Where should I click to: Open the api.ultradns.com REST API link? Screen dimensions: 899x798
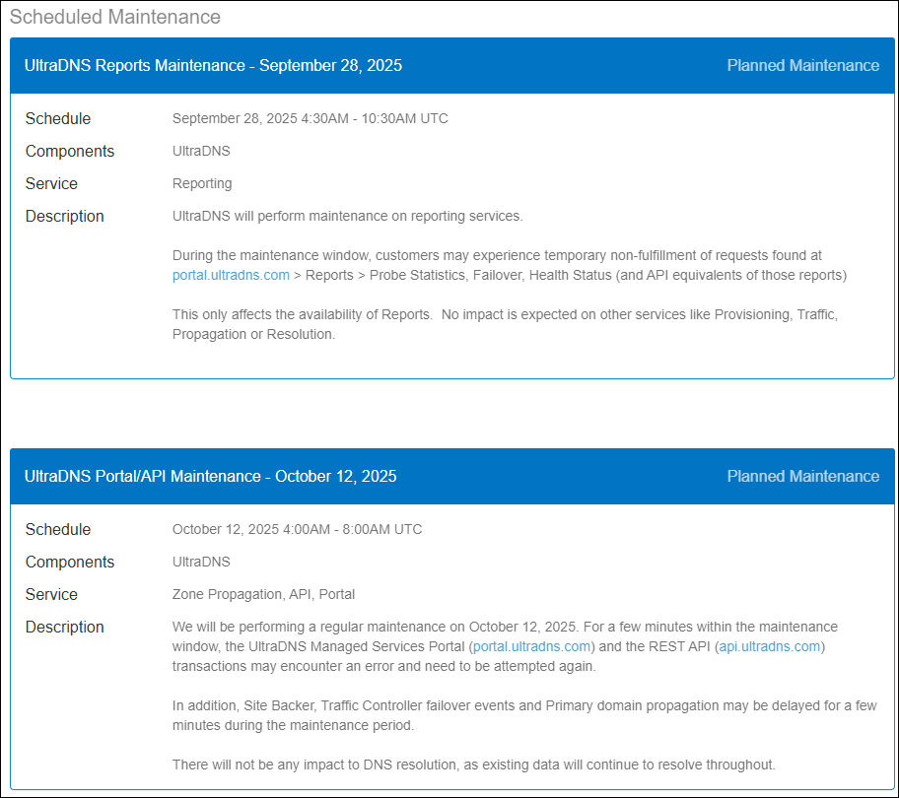click(x=770, y=646)
